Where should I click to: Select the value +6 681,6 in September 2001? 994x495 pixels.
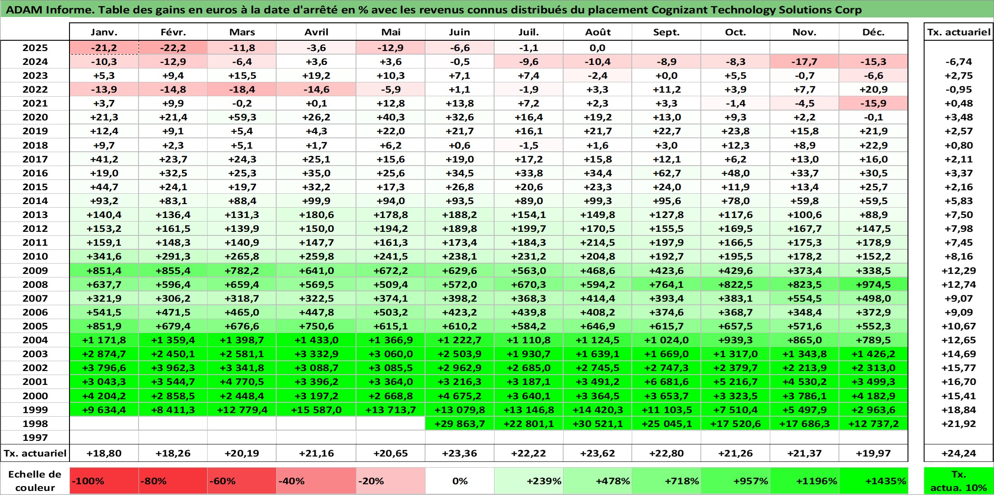(666, 382)
